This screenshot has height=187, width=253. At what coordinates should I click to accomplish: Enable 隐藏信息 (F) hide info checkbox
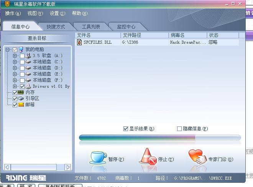pos(179,129)
